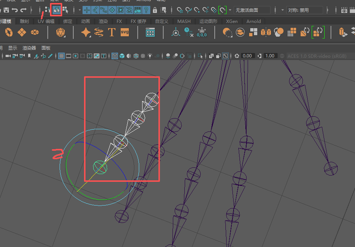Image resolution: width=355 pixels, height=247 pixels.
Task: Open the 自定义 shelf tab
Action: pyautogui.click(x=162, y=21)
